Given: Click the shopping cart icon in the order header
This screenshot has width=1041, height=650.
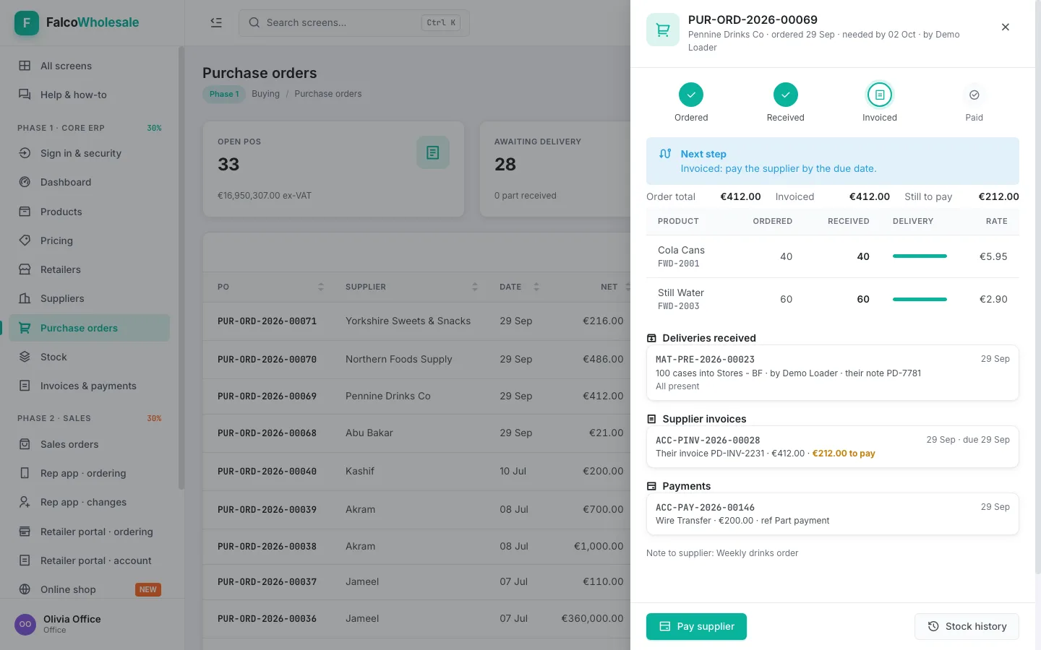Looking at the screenshot, I should (x=663, y=30).
